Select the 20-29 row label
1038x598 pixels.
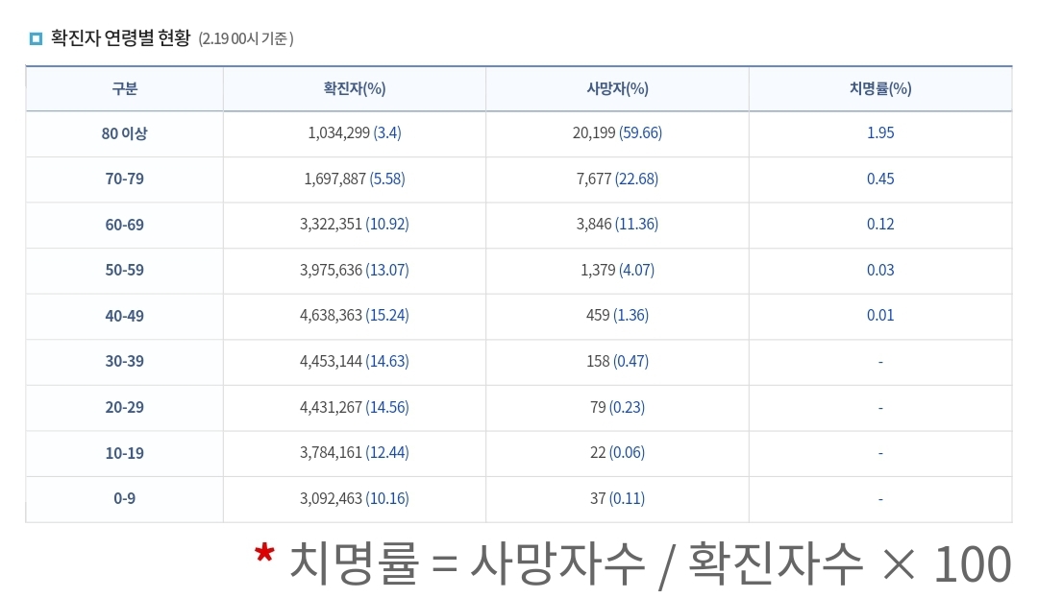pyautogui.click(x=124, y=407)
